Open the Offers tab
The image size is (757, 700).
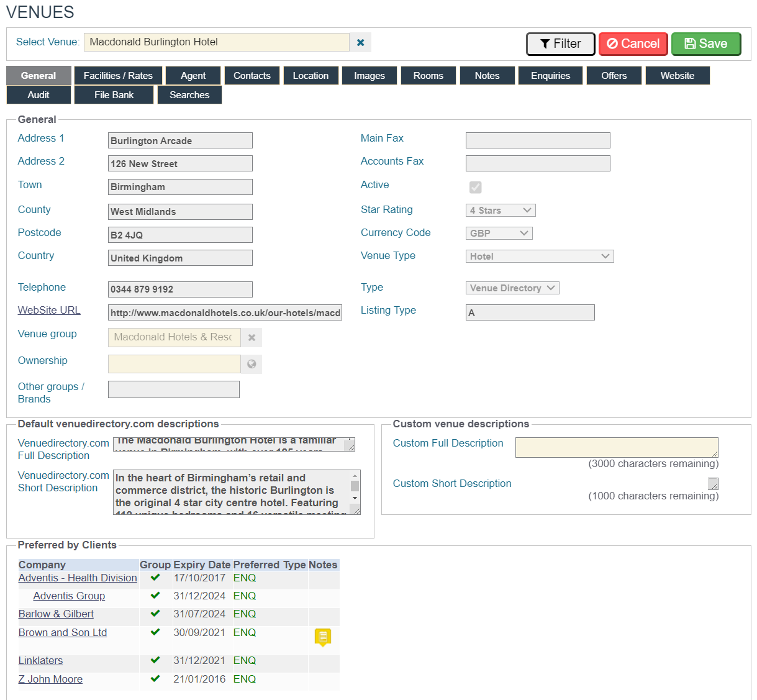pos(614,76)
